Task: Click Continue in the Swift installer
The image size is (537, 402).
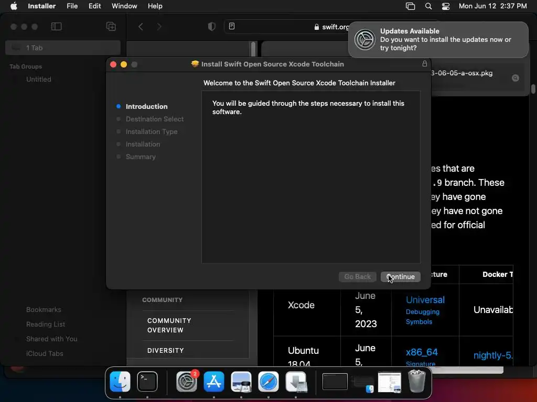Action: coord(400,276)
